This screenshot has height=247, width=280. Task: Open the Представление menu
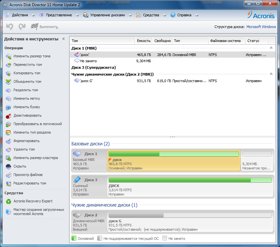[59, 15]
